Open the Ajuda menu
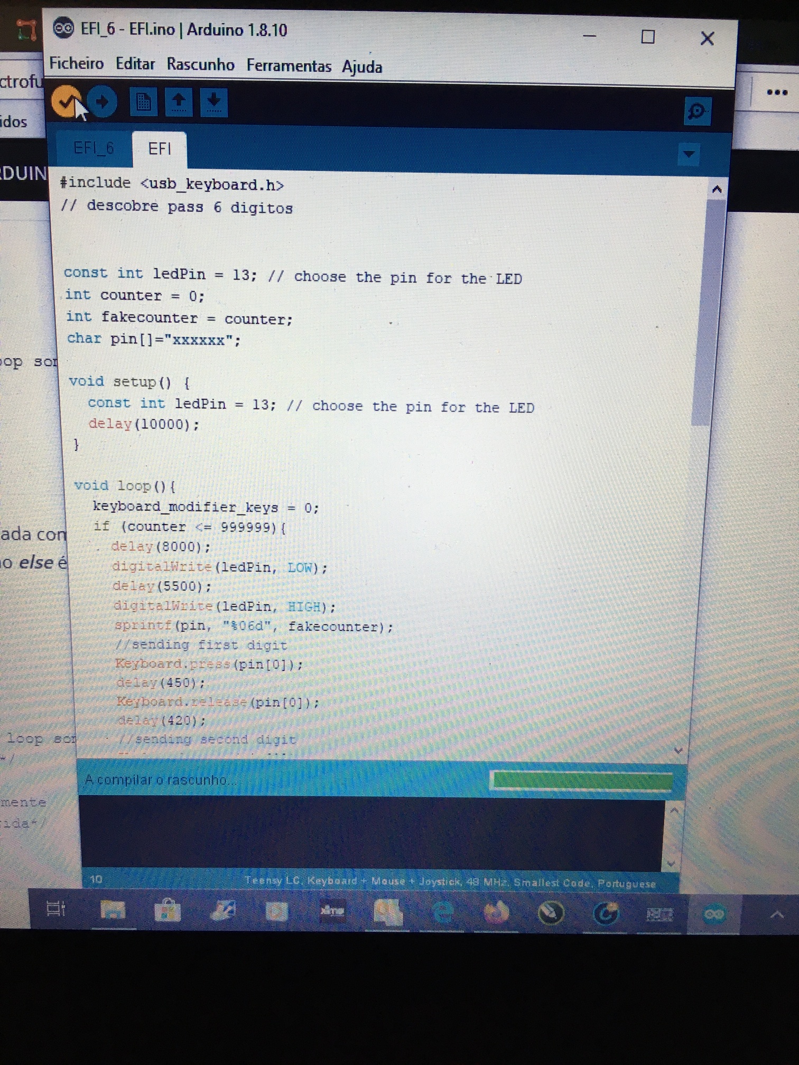Viewport: 799px width, 1065px height. (x=362, y=67)
